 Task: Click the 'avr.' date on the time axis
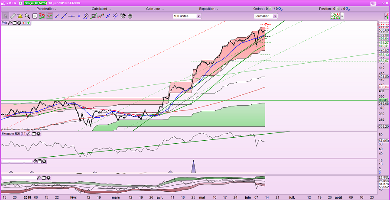pyautogui.click(x=159, y=197)
